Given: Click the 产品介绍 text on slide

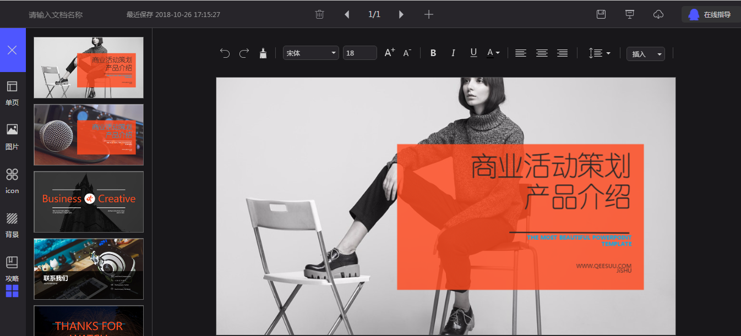Looking at the screenshot, I should point(577,197).
